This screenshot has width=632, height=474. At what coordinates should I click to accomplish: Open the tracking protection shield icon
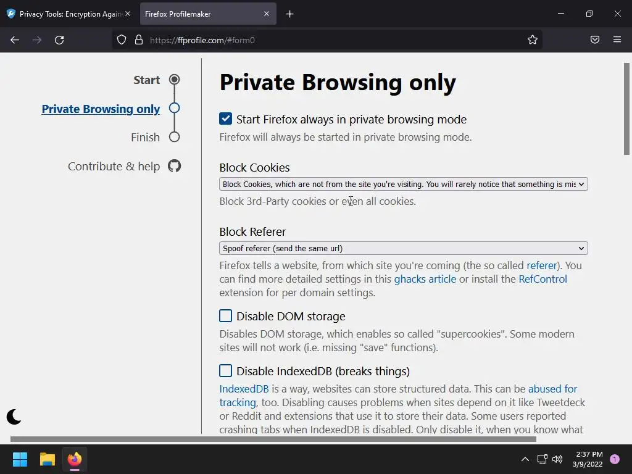[x=122, y=40]
